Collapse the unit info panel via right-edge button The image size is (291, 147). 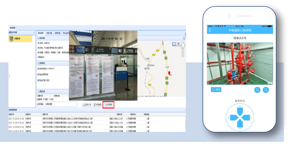[x=184, y=38]
